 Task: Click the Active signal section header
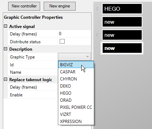click(22, 27)
